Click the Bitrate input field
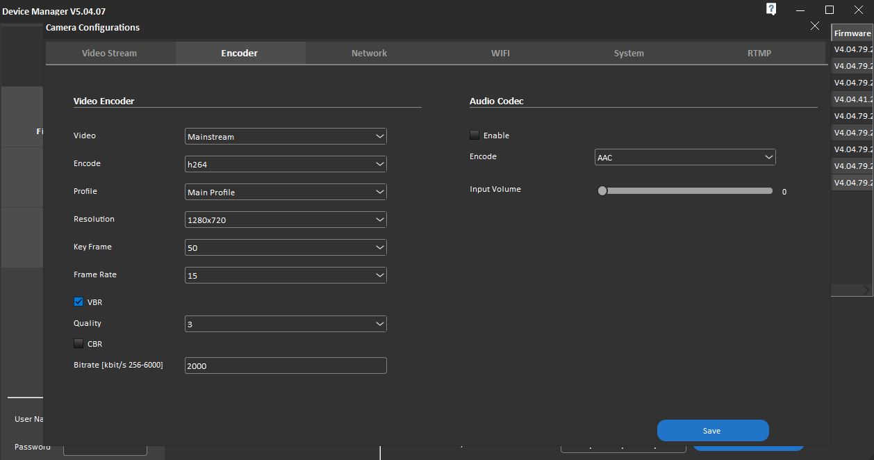874x460 pixels. (x=286, y=365)
